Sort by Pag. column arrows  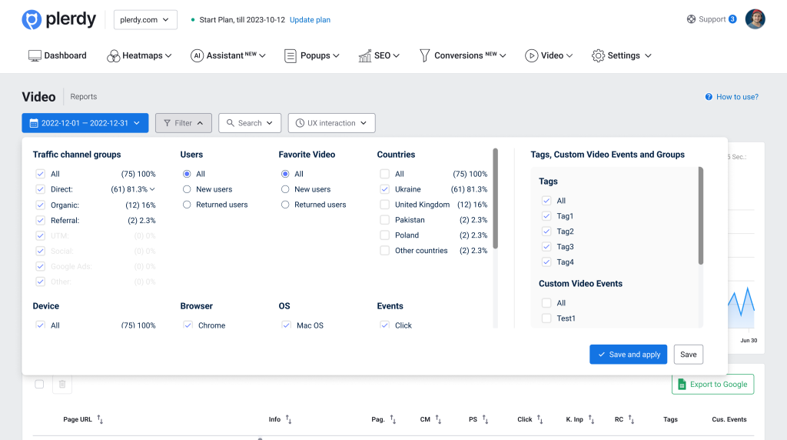(393, 419)
